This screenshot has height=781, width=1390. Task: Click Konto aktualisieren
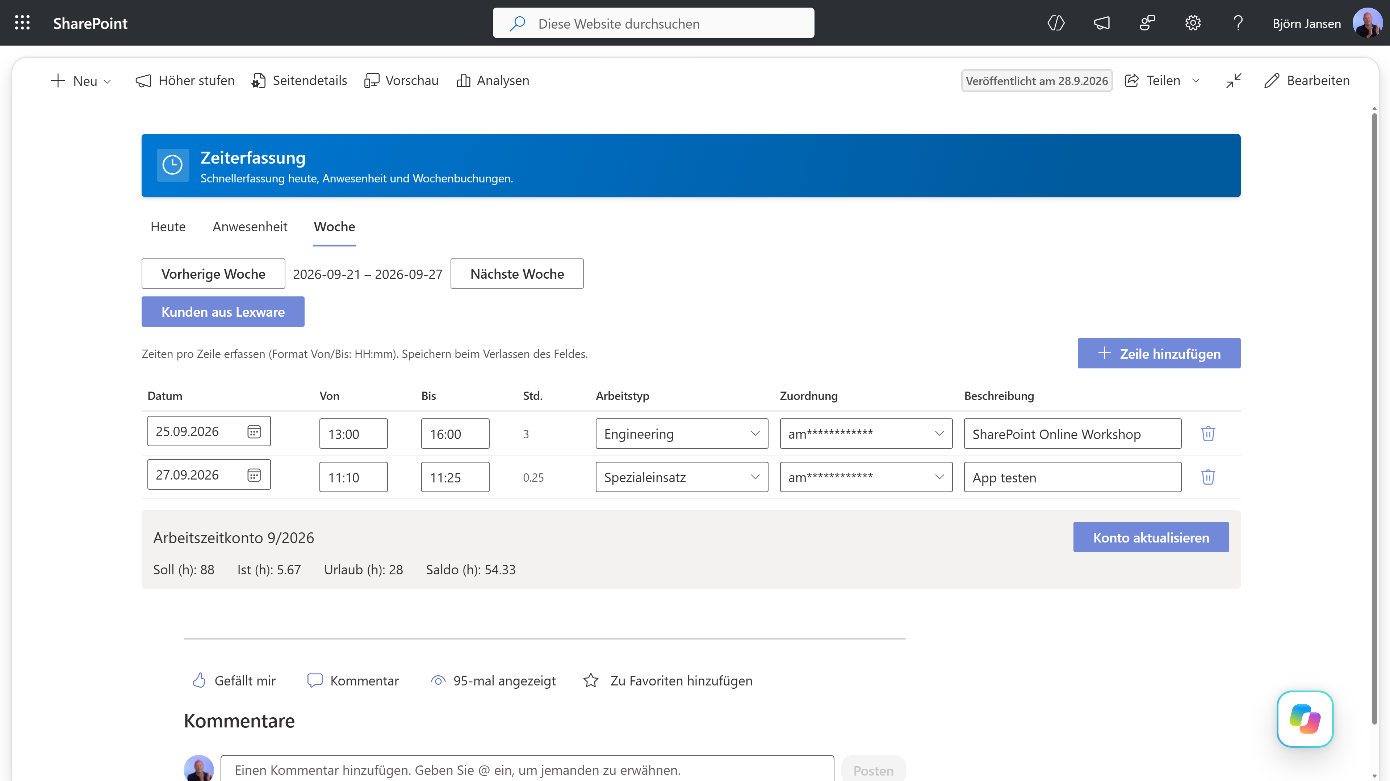(x=1150, y=537)
